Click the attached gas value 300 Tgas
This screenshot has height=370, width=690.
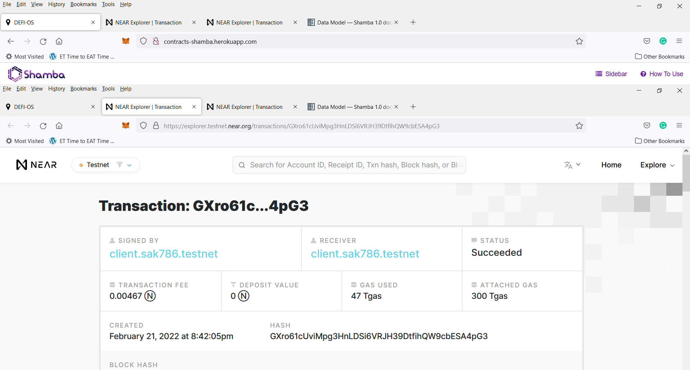489,296
